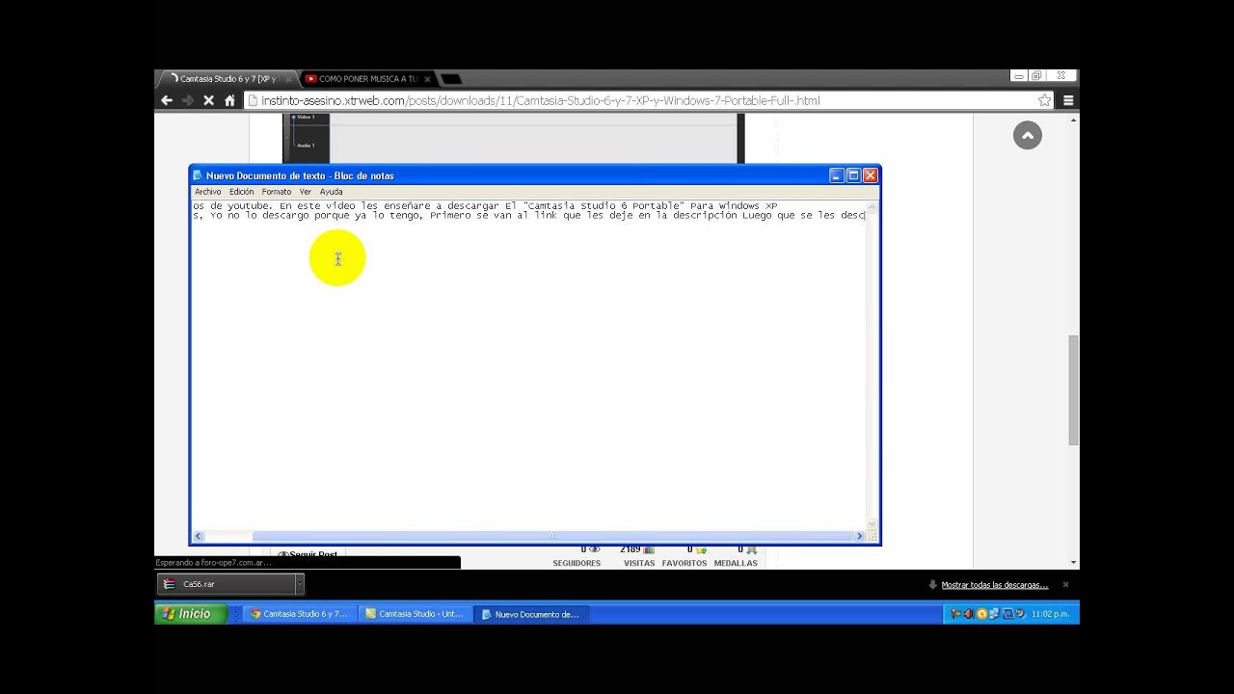1234x694 pixels.
Task: Switch to Camtasia Studio - Untitled taskbar button
Action: click(416, 614)
